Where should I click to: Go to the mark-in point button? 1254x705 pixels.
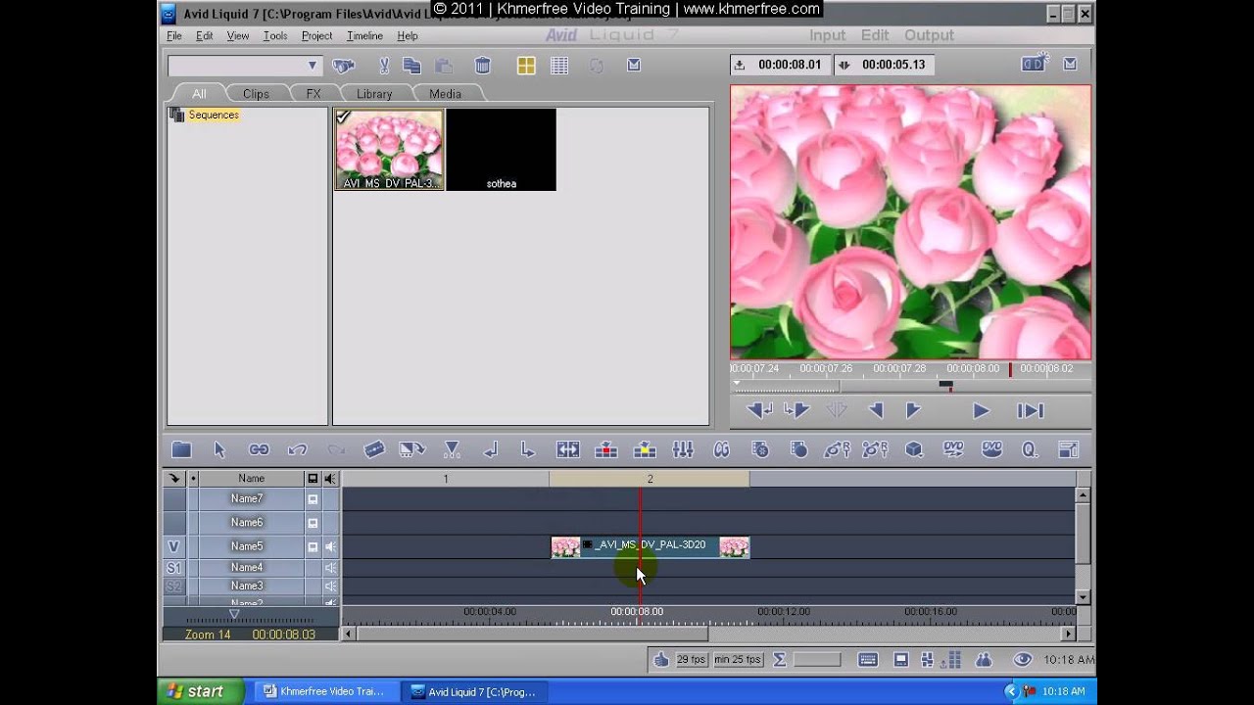click(759, 411)
